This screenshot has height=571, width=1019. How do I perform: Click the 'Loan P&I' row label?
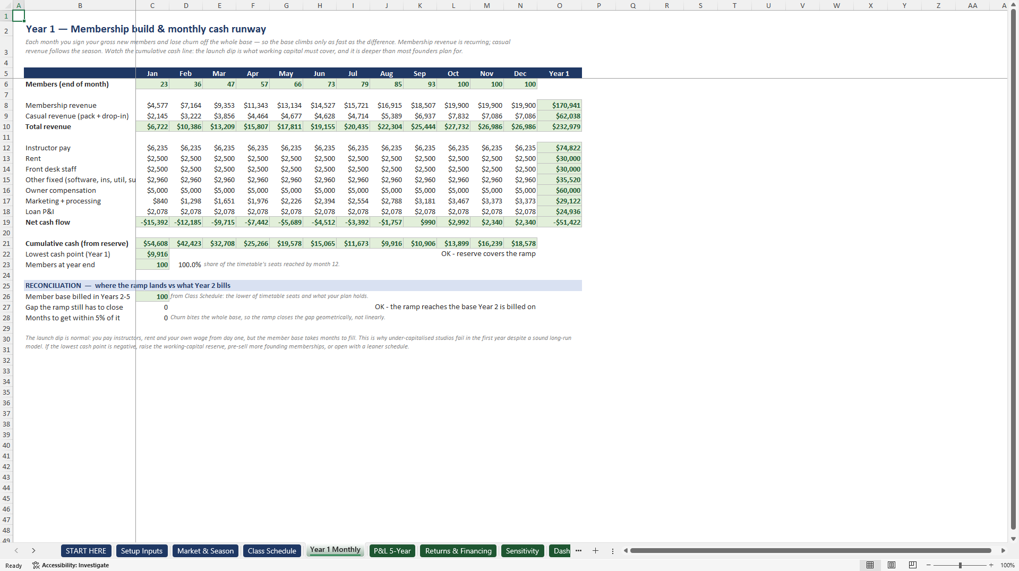point(40,211)
